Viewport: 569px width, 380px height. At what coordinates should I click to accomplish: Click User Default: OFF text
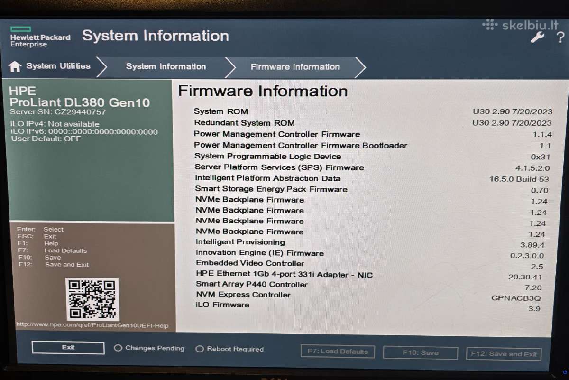(x=45, y=139)
